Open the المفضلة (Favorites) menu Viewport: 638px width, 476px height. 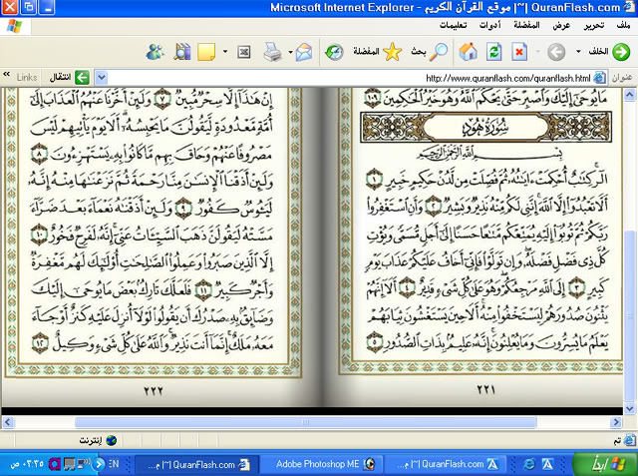coord(526,25)
